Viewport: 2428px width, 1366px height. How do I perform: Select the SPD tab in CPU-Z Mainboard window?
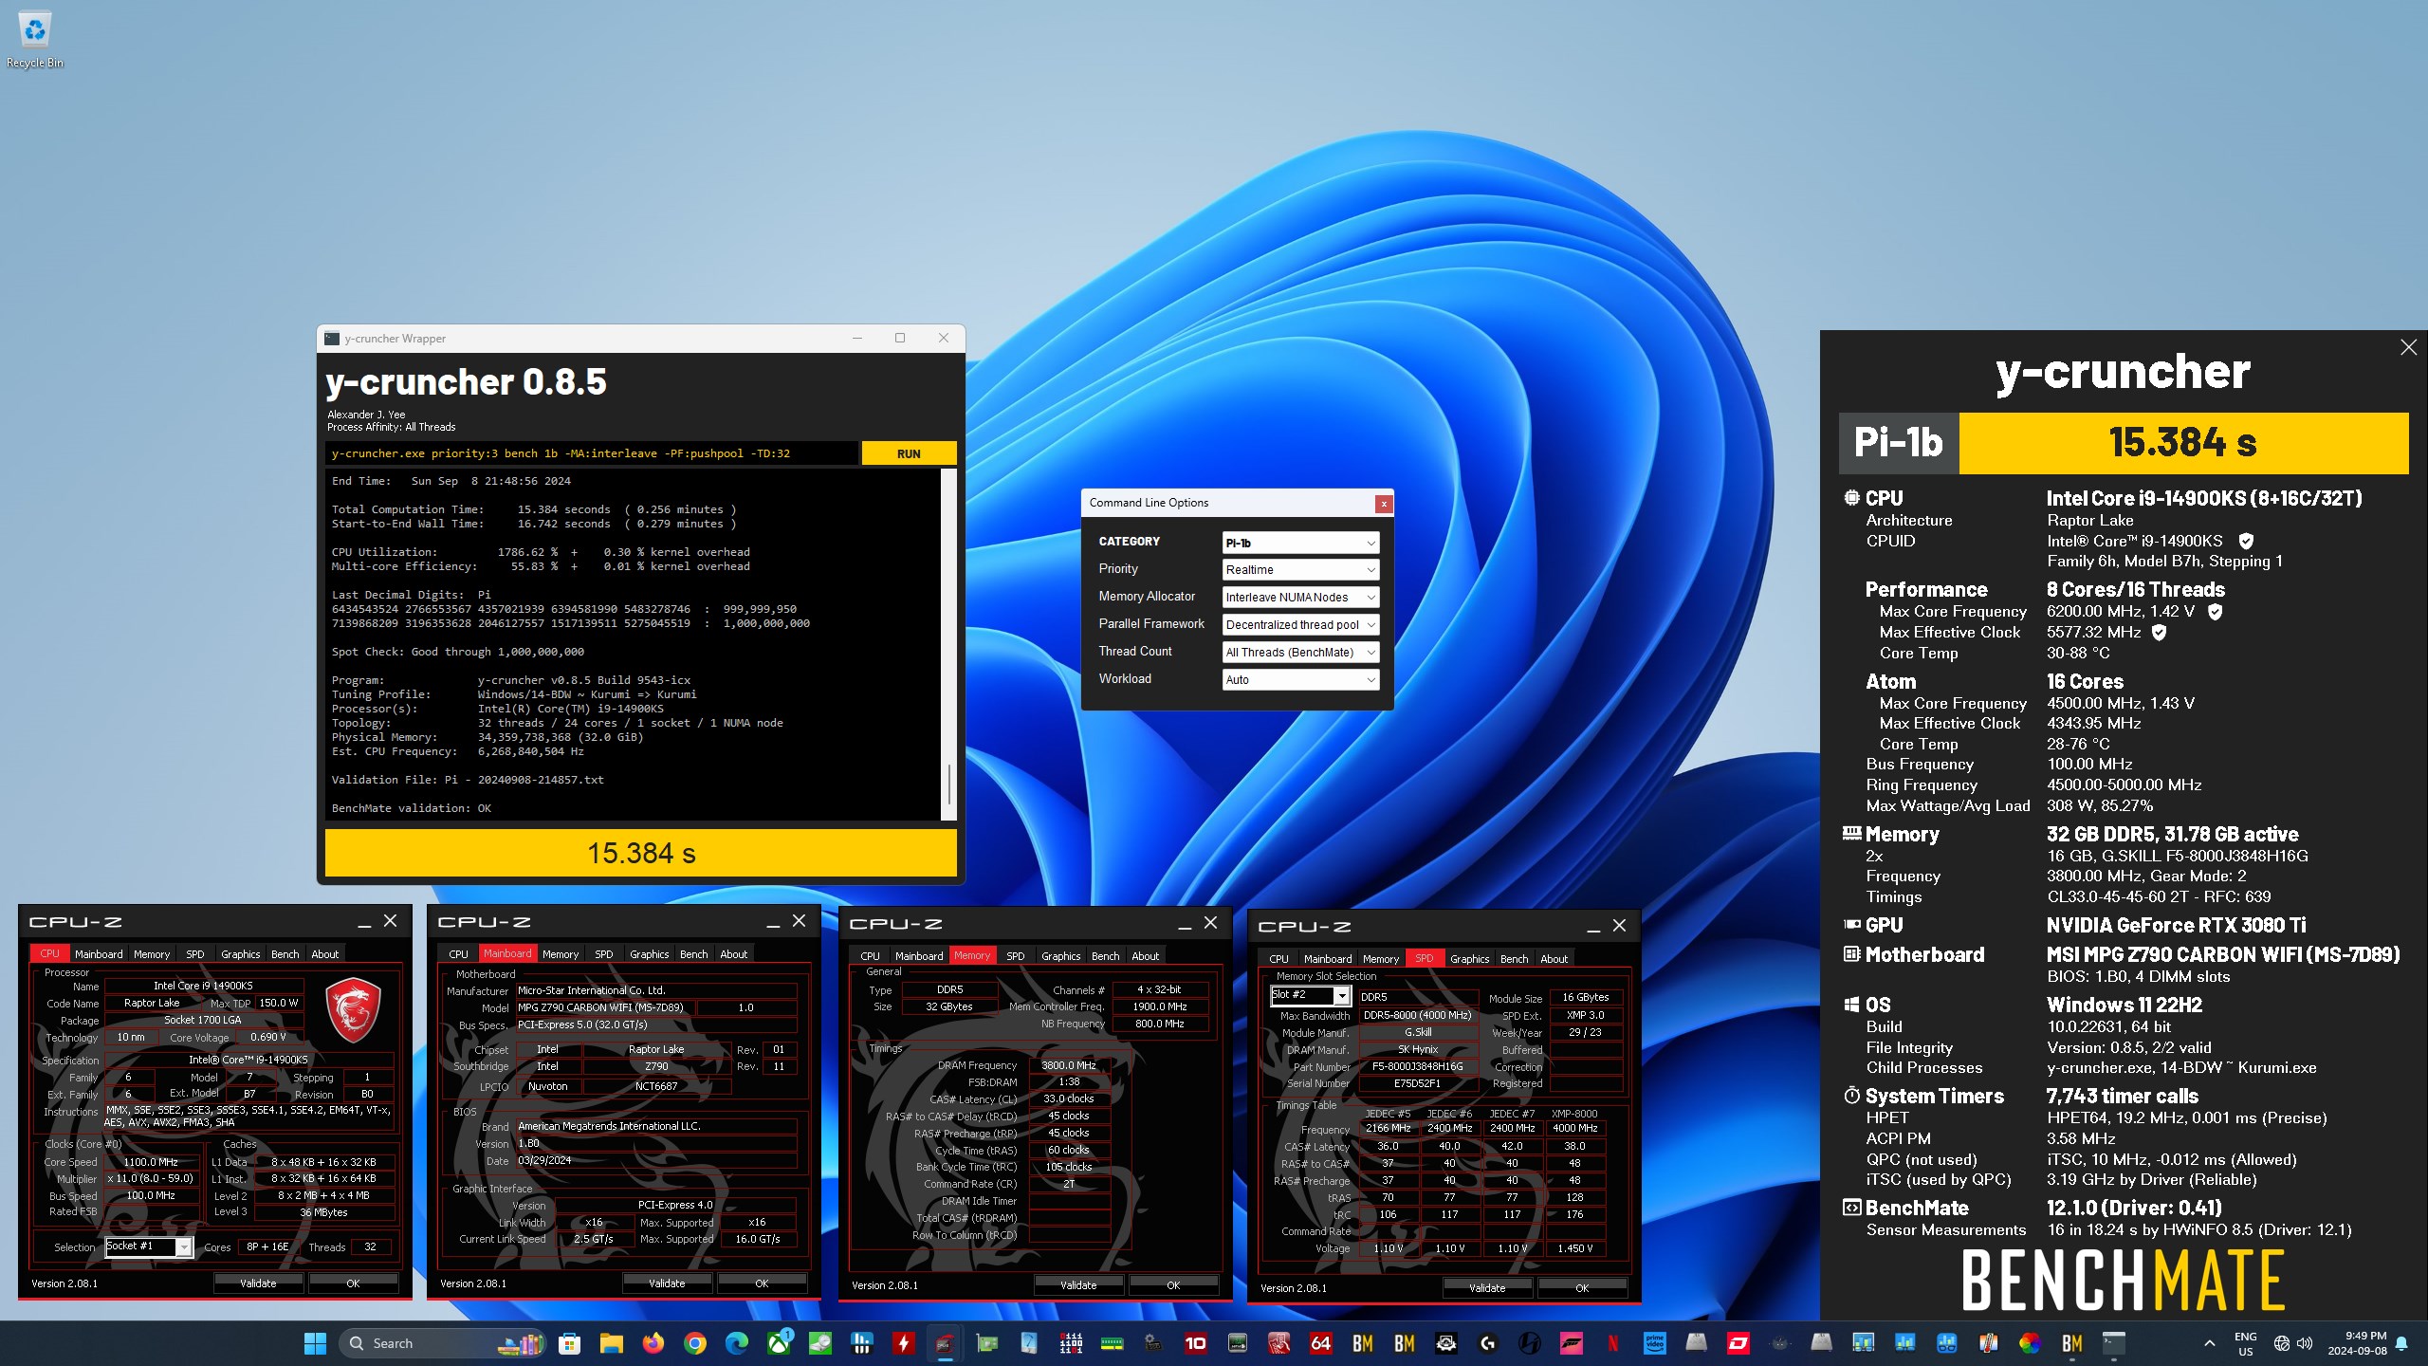tap(603, 954)
